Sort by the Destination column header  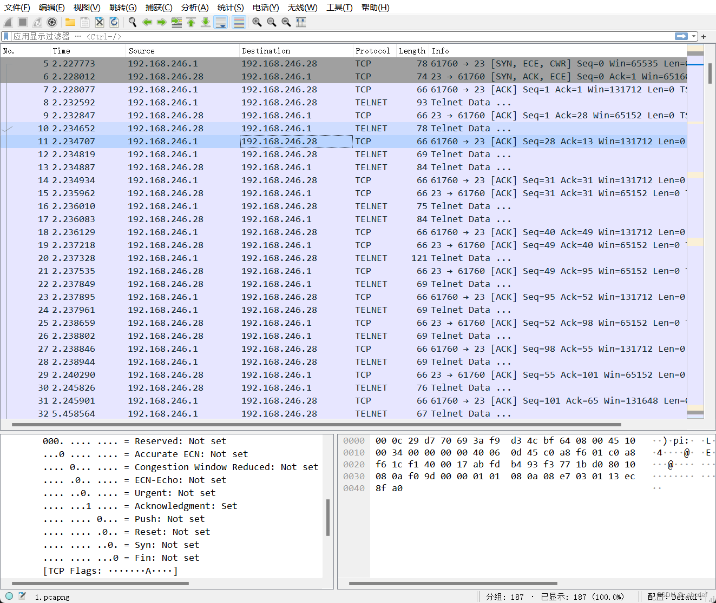click(296, 51)
